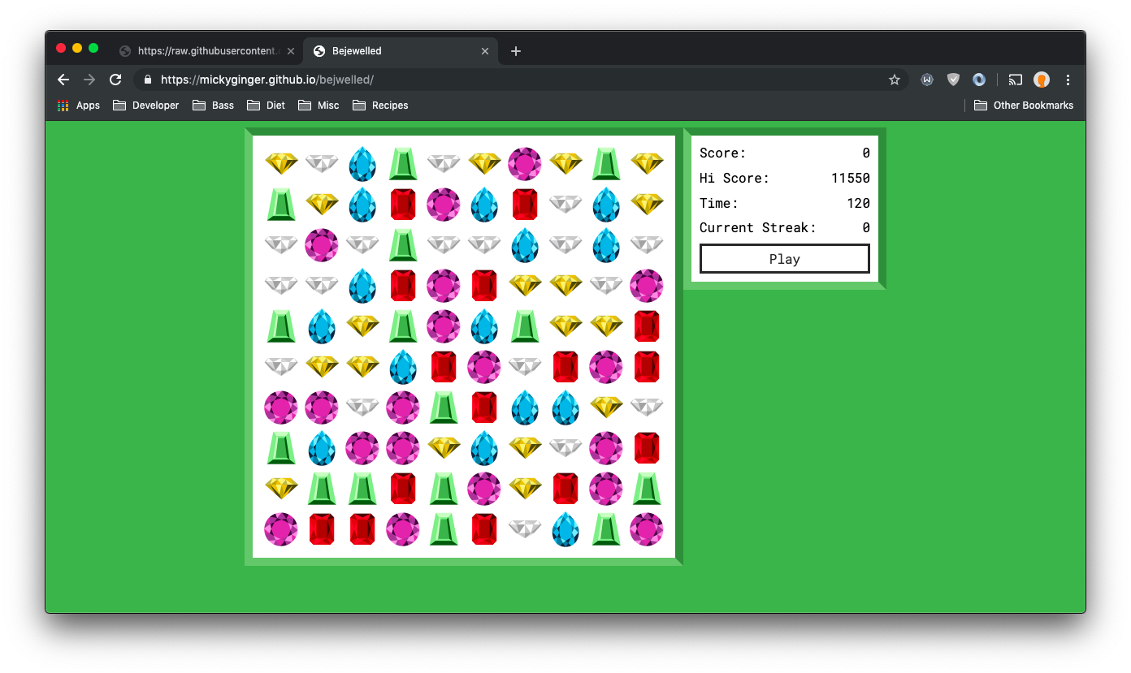Screen dimensions: 1131x673
Task: Click the blue circular extension icon
Action: point(979,80)
